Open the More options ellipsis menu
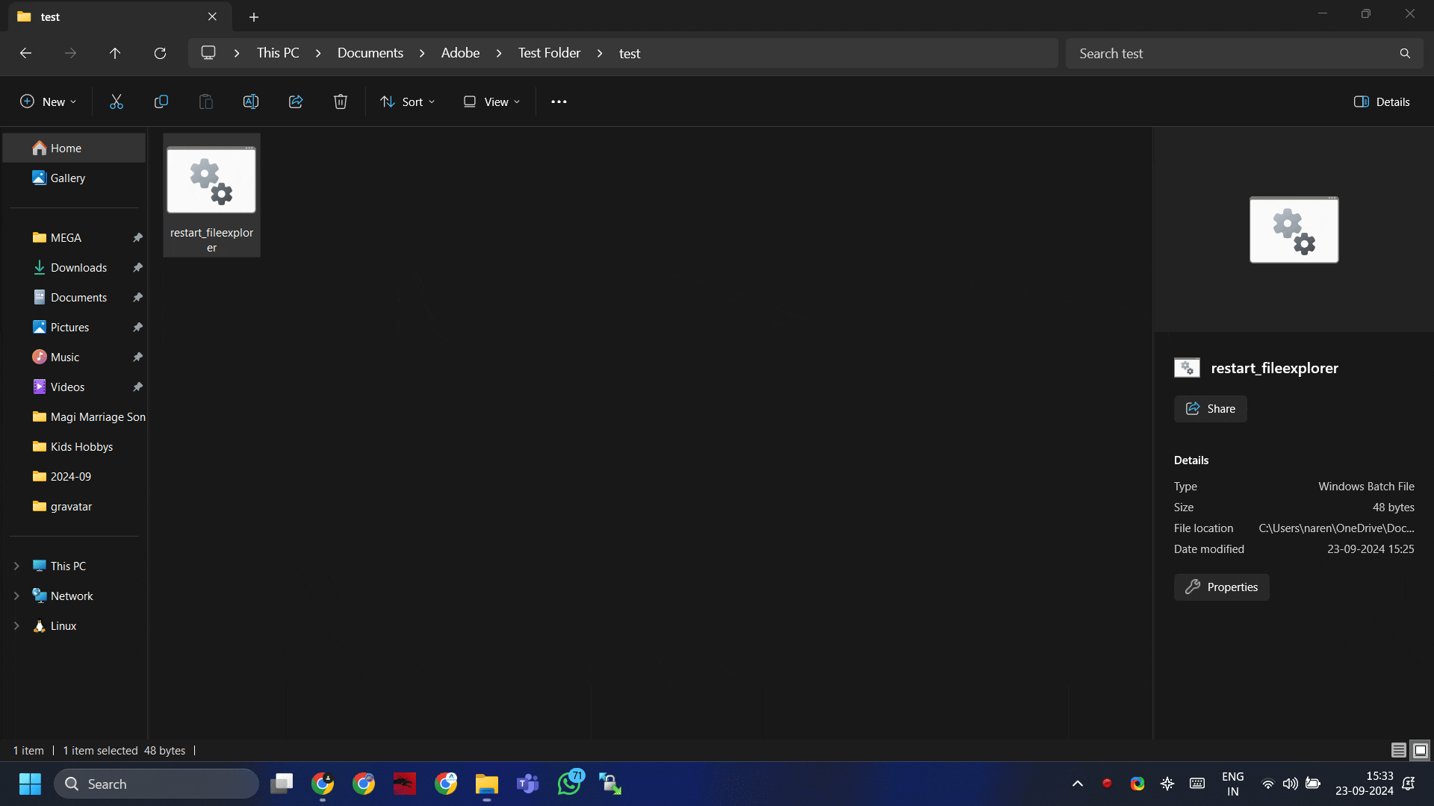Screen dimensions: 1434x806 [559, 101]
